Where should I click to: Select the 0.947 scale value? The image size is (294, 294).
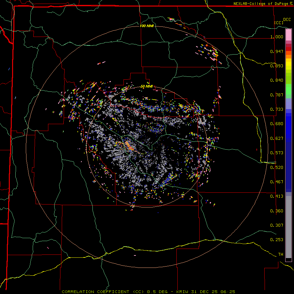[x=277, y=51]
